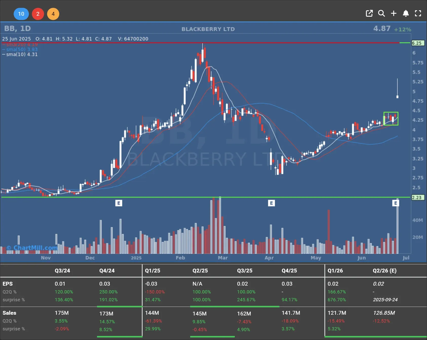The height and width of the screenshot is (340, 427).
Task: Select the Q2/26 (E) column header
Action: pyautogui.click(x=384, y=271)
